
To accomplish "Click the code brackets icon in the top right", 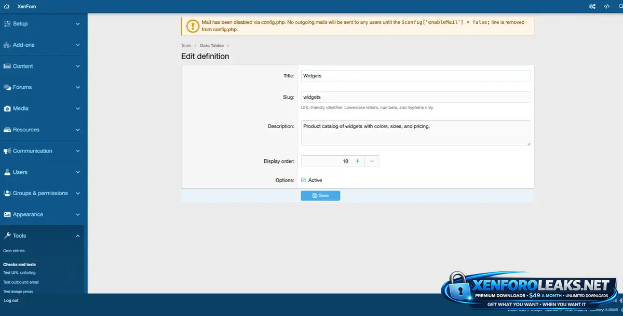I will 606,7.
